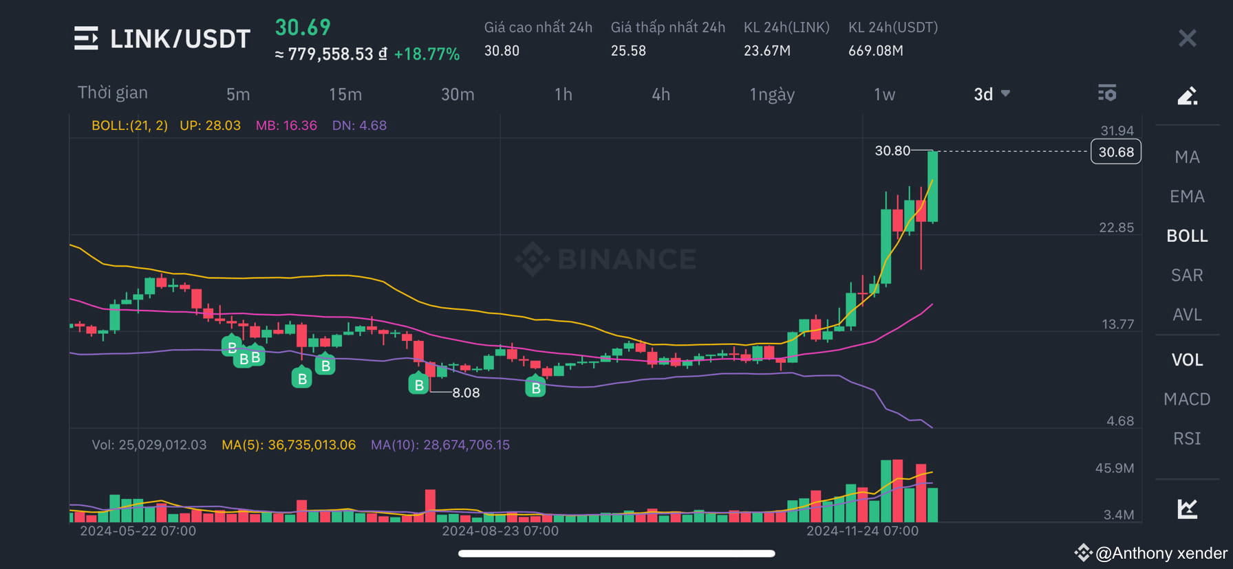Screen dimensions: 1233x569
Task: Select the active 3d timeframe
Action: tap(983, 94)
